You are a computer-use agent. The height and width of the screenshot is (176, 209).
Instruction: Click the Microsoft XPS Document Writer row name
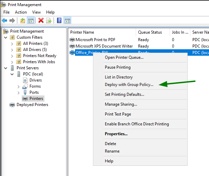tap(104, 46)
